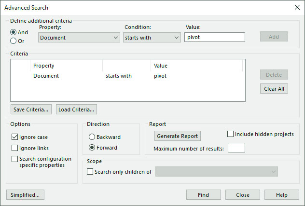Enable Search configuration specific properties

tap(15, 159)
